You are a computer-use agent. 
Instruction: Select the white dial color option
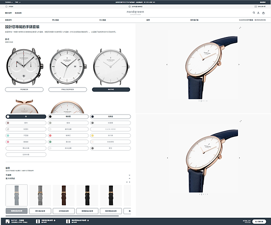(x=26, y=117)
